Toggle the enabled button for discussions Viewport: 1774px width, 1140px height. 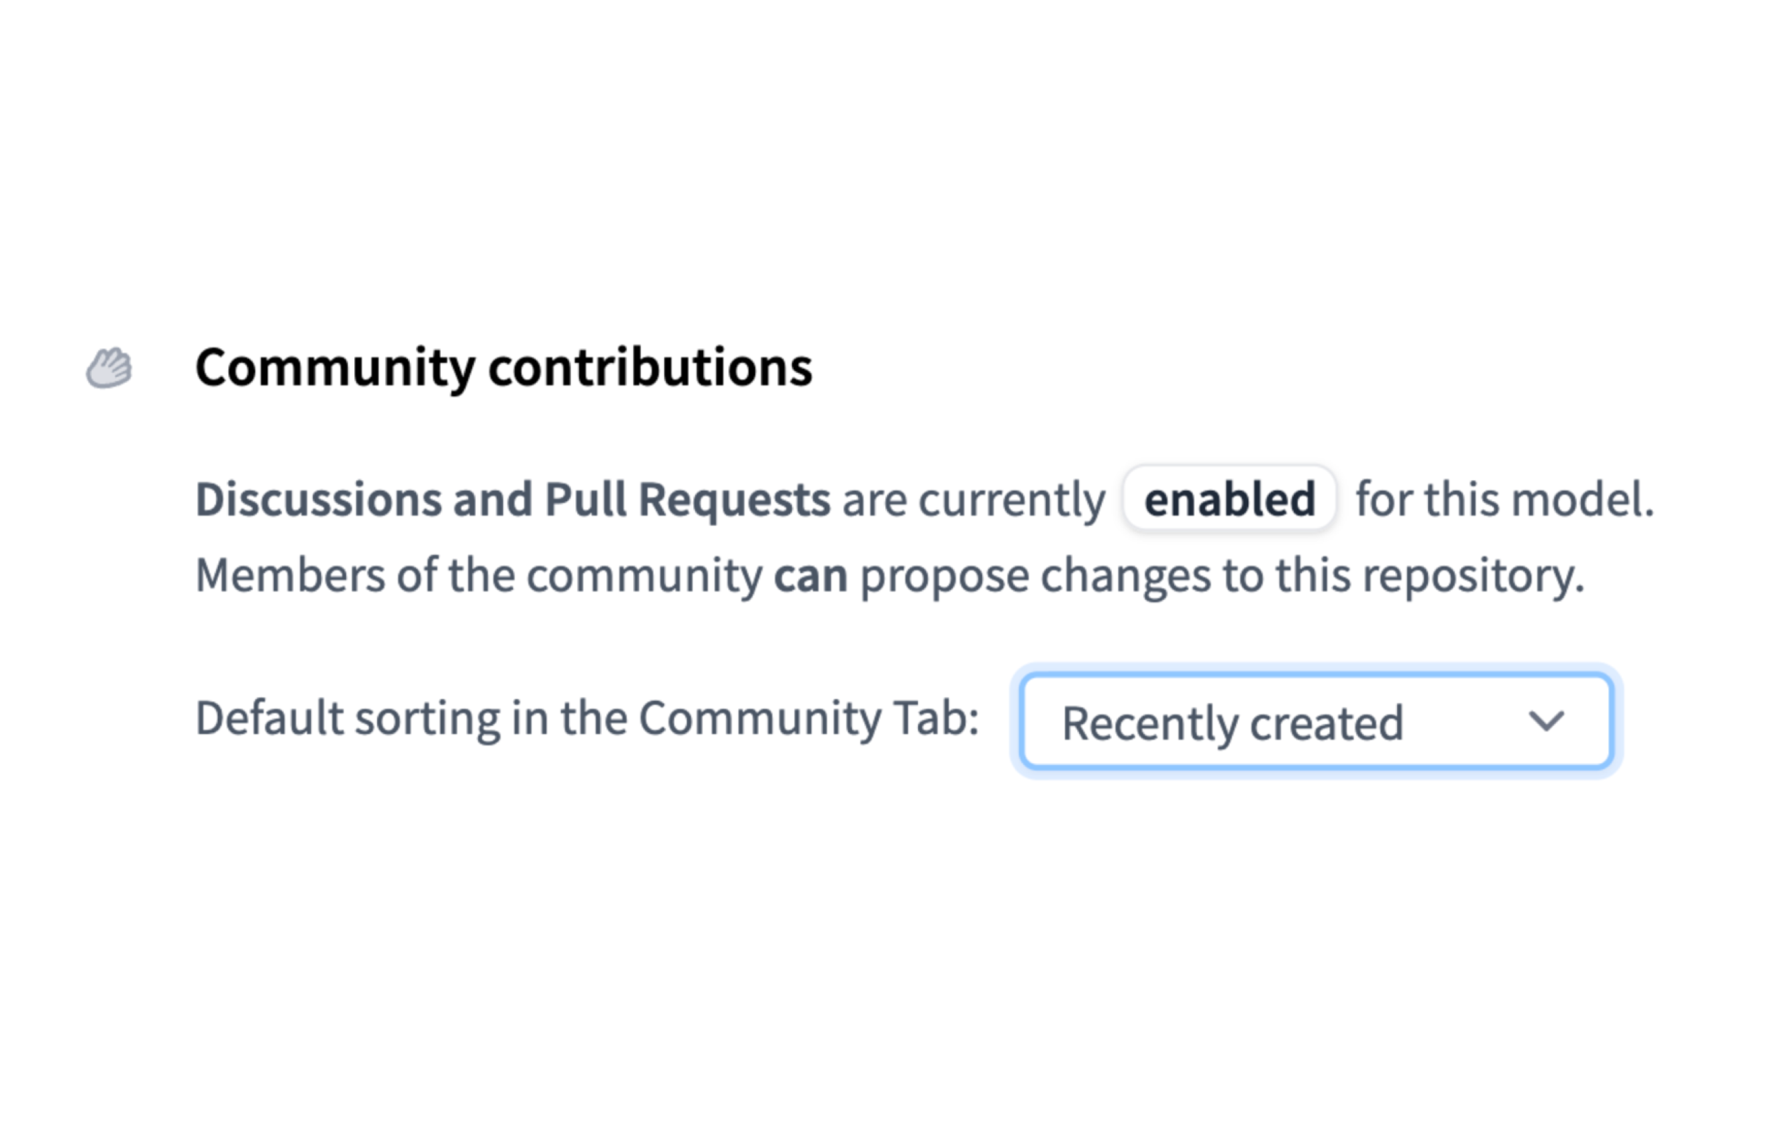[x=1229, y=499]
